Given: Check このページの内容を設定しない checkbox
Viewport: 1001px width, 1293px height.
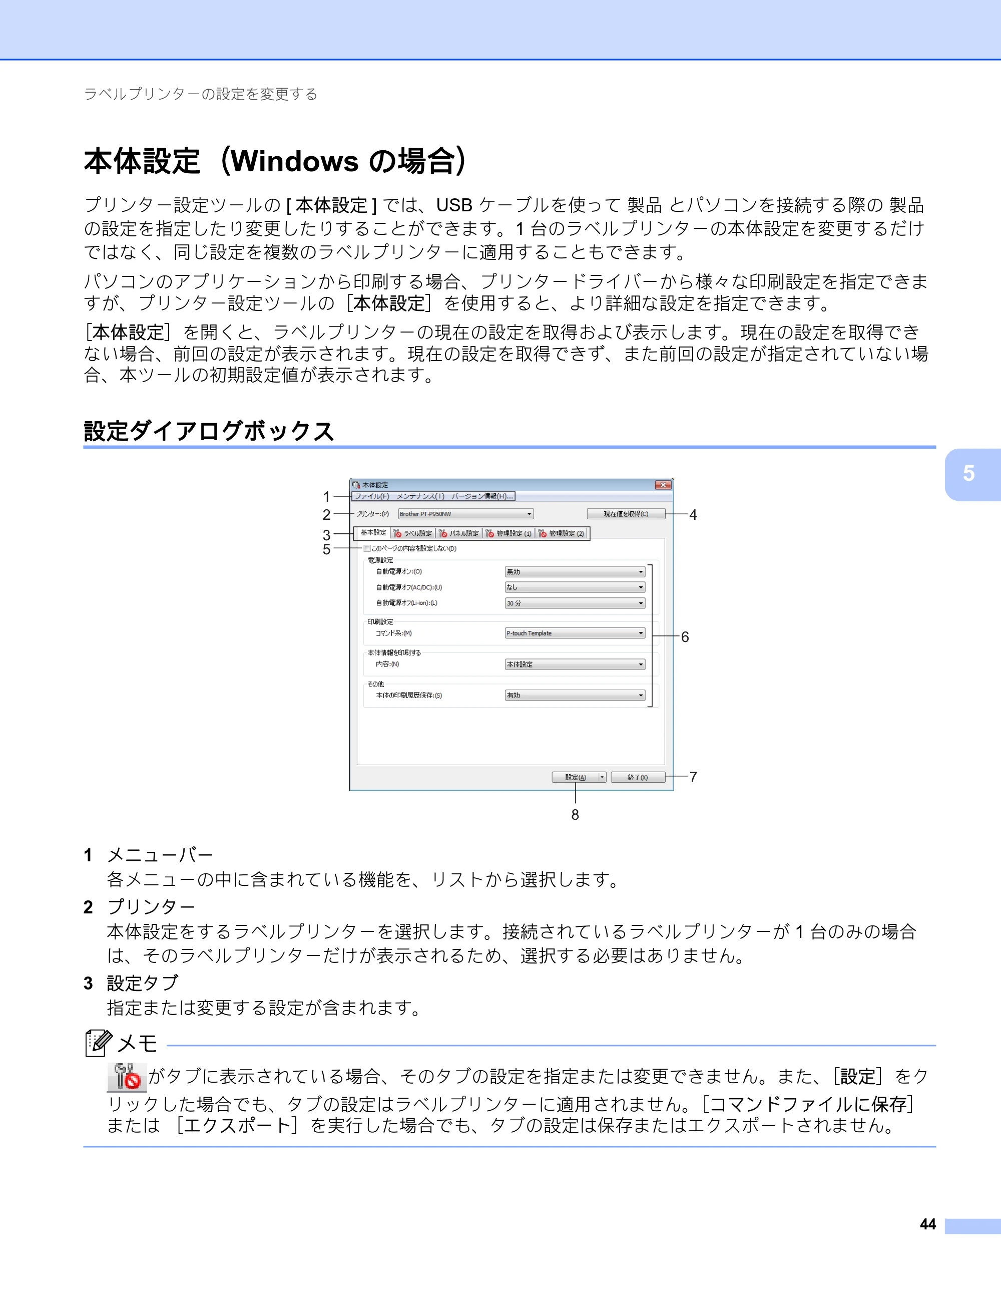Looking at the screenshot, I should click(367, 548).
